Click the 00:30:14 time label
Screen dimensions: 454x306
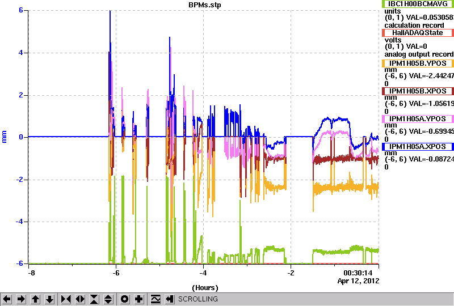point(358,273)
